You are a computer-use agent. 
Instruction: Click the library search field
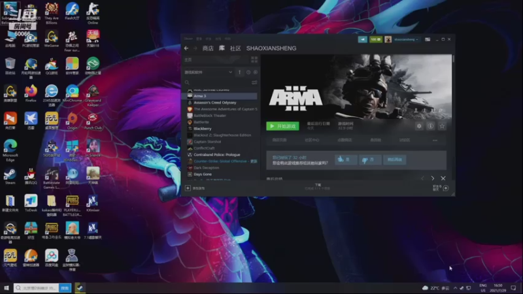click(216, 82)
